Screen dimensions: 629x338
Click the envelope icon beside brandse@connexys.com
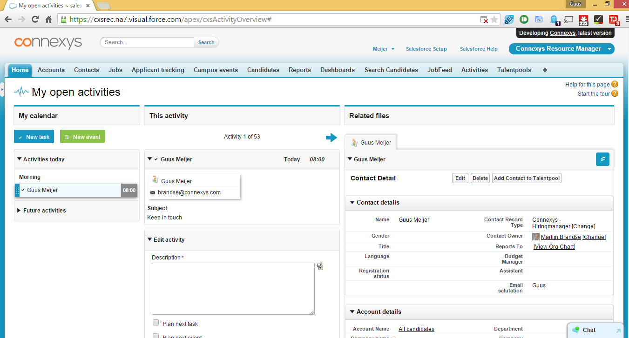(153, 192)
